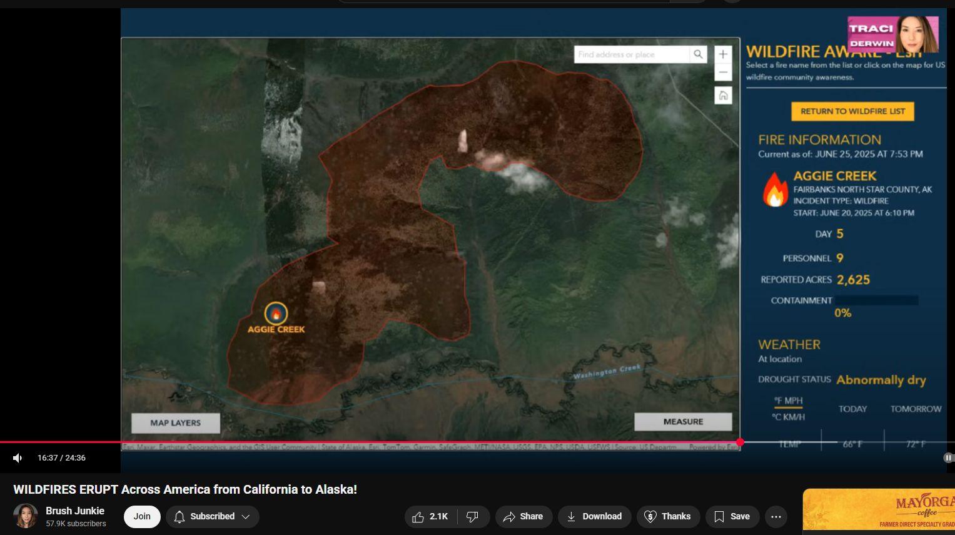955x535 pixels.
Task: Click the dislike thumbs down icon
Action: point(473,516)
